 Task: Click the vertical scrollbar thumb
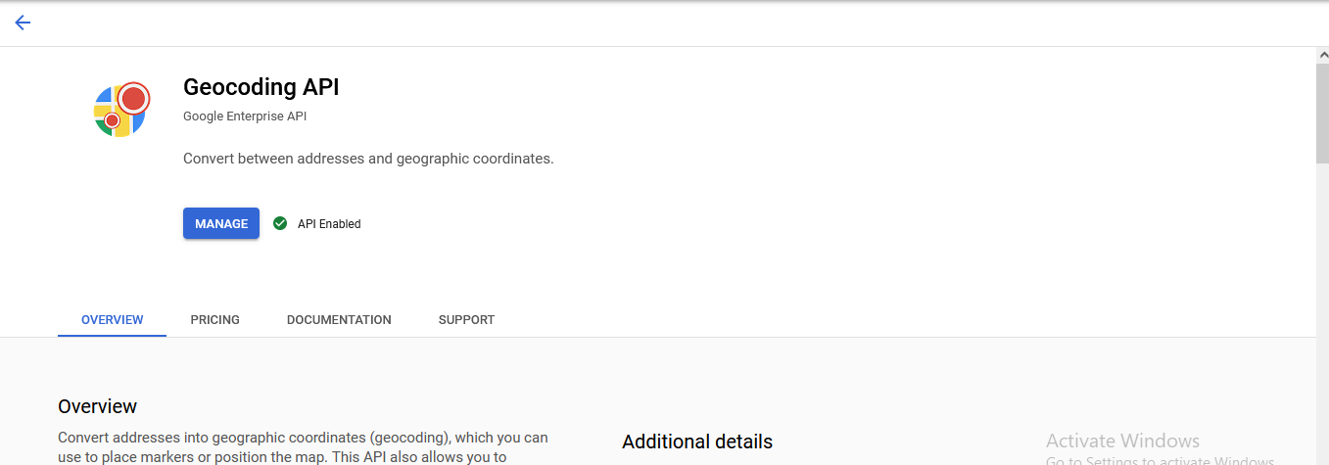pyautogui.click(x=1322, y=113)
